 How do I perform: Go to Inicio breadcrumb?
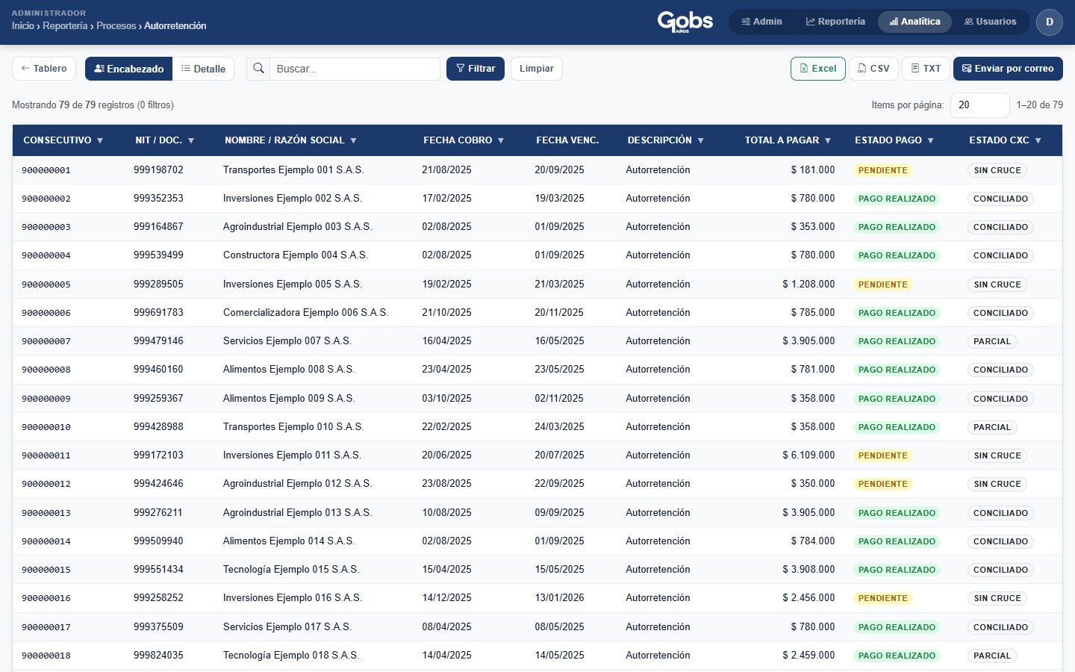23,26
